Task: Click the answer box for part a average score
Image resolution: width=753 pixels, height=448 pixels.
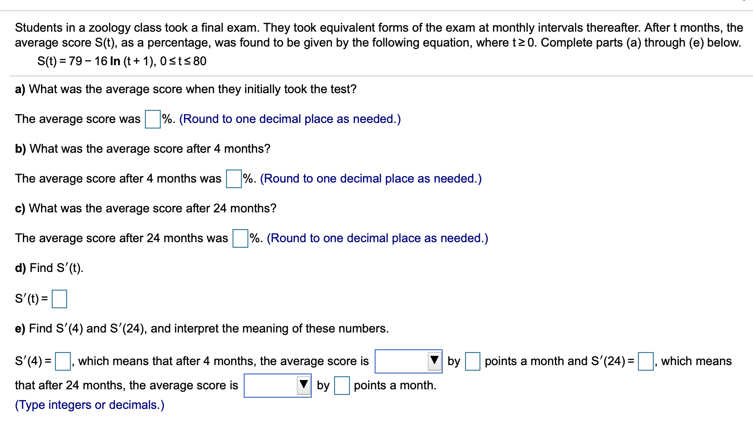Action: point(152,120)
